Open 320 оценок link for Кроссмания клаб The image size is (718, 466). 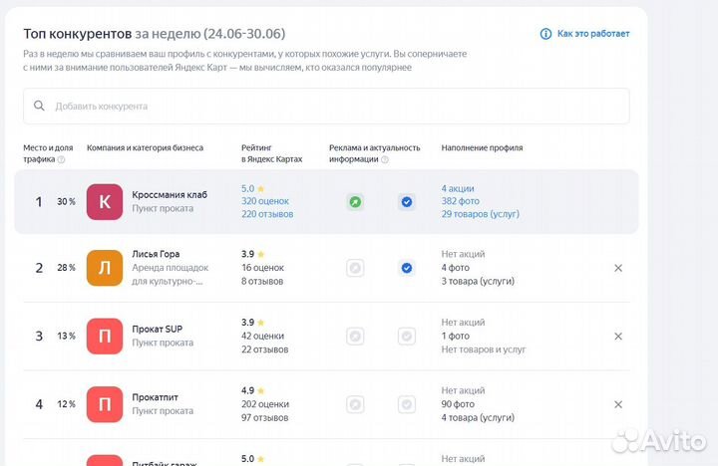coord(263,201)
